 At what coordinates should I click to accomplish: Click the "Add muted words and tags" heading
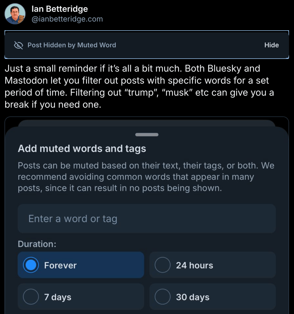[82, 149]
